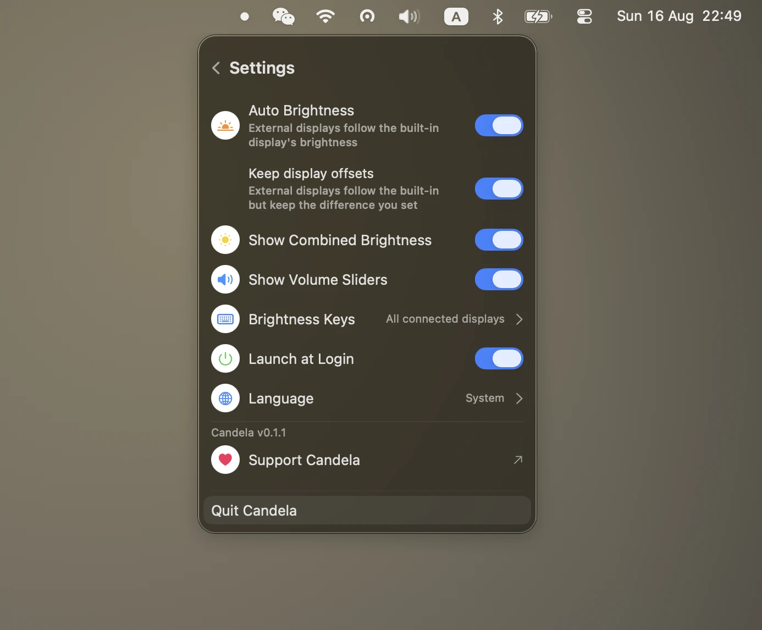The width and height of the screenshot is (762, 630).
Task: Click the headphone-shaped menu bar icon
Action: (367, 16)
